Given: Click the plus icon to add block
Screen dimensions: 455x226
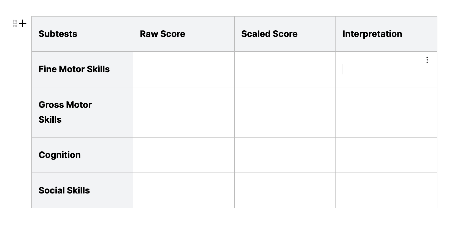Looking at the screenshot, I should point(23,24).
